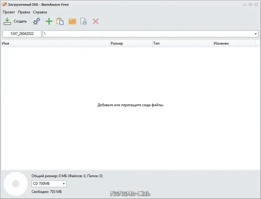The width and height of the screenshot is (261, 199).
Task: Click the BurnAware app icon in title bar
Action: [4, 5]
